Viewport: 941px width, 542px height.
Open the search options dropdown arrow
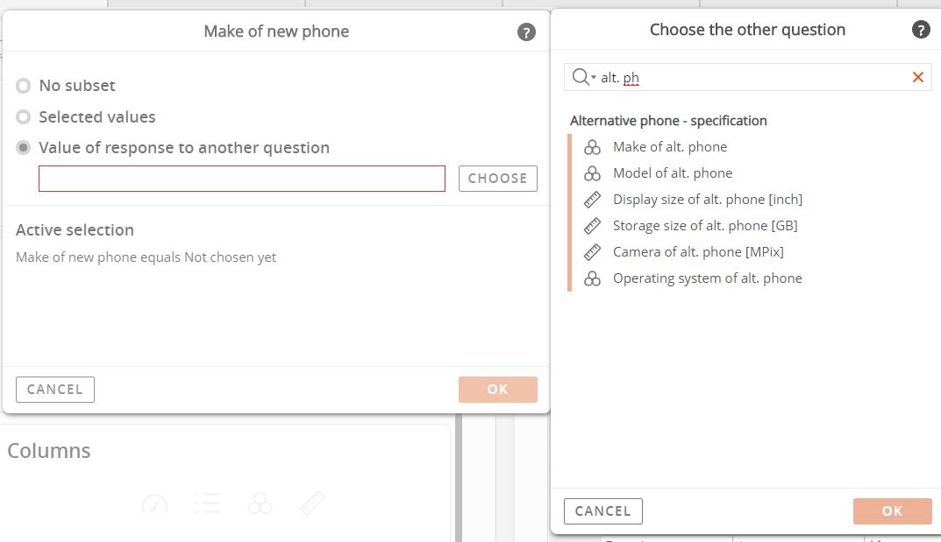click(594, 77)
